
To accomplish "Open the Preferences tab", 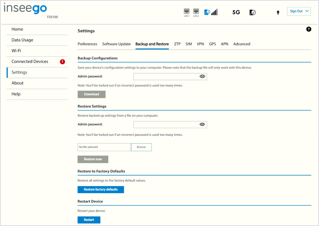I will (87, 44).
